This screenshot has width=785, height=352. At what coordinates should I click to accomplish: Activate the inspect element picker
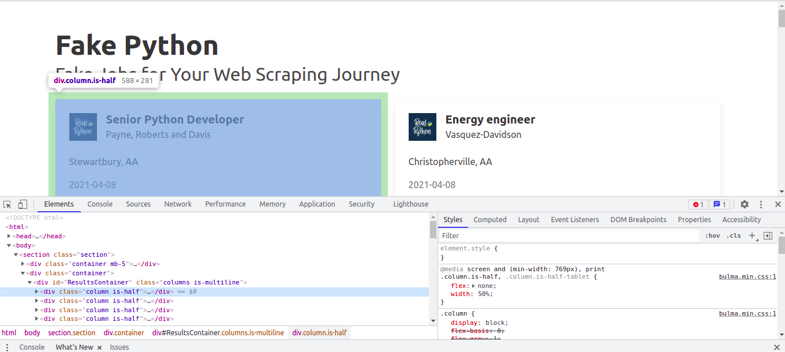(8, 204)
